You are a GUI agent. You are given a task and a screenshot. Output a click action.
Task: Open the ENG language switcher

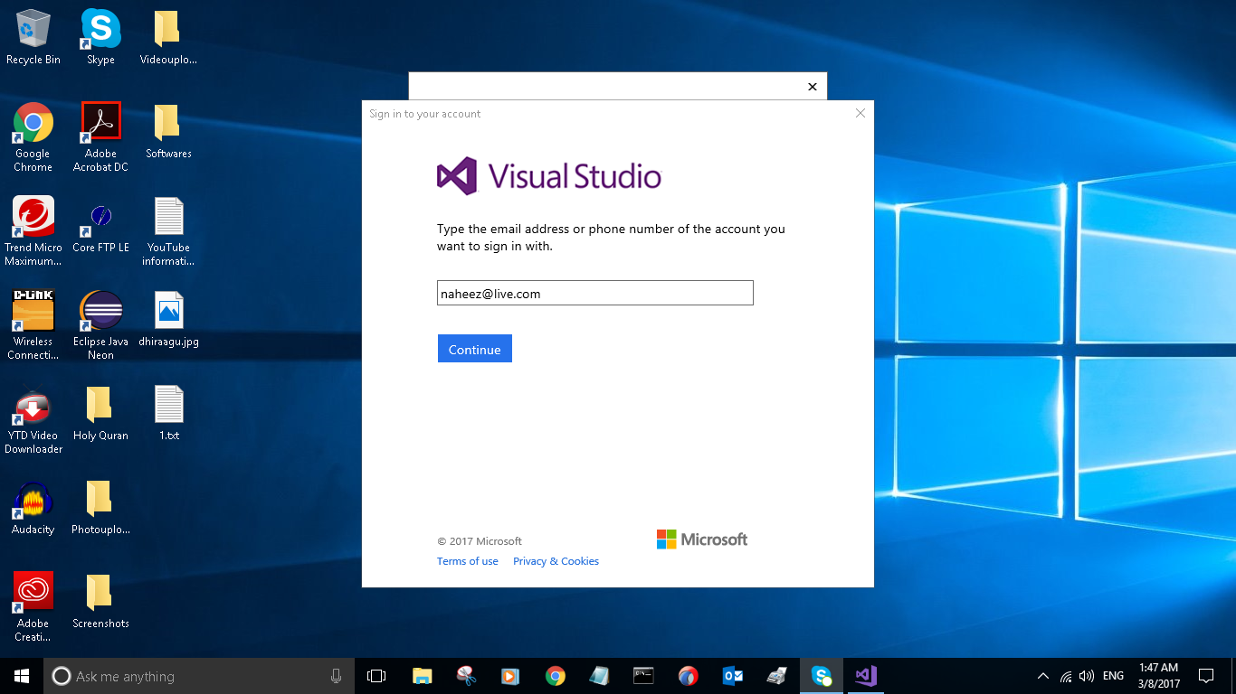[x=1112, y=675]
